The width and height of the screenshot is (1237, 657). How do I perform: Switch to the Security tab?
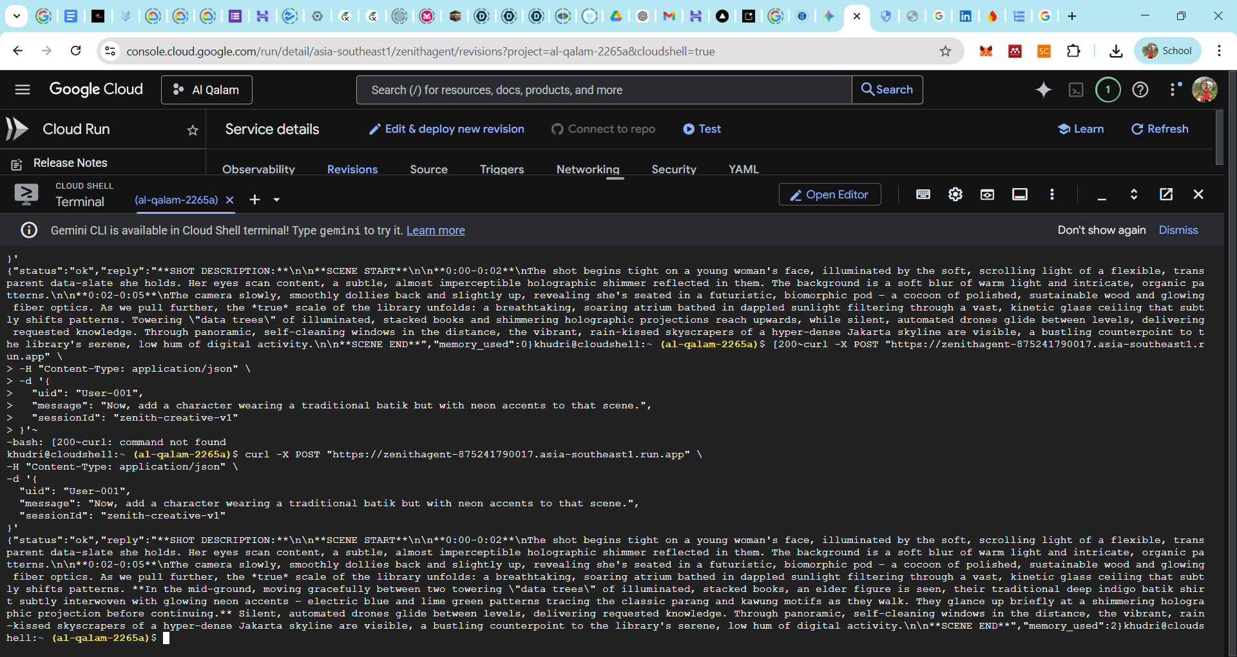click(674, 169)
